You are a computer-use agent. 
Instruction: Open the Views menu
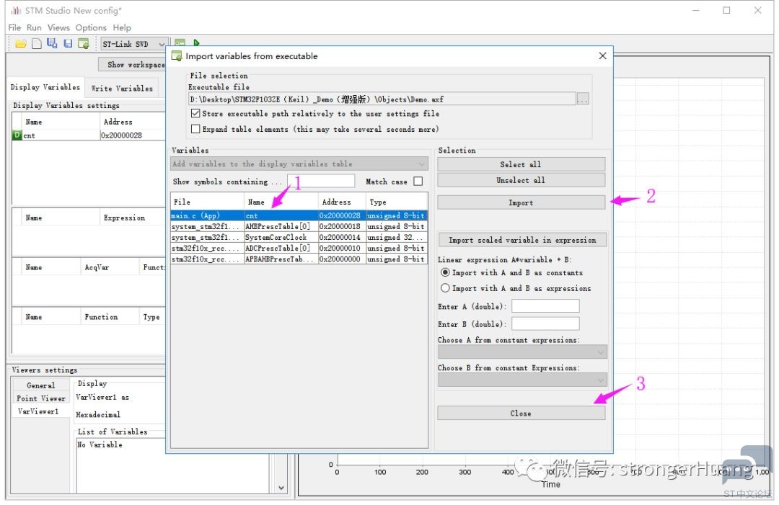click(x=58, y=27)
